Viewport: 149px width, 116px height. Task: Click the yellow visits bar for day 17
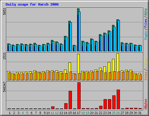click(78, 67)
